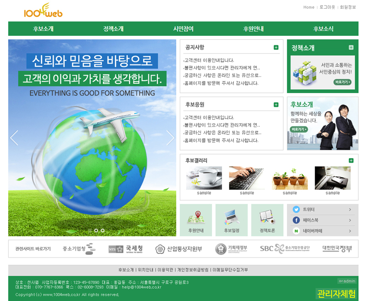Screen dimensions: 366x301
Task: Click the Naver cafe (네이버까페) icon
Action: coord(296,231)
